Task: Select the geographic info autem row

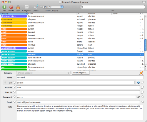Action: tap(72, 48)
